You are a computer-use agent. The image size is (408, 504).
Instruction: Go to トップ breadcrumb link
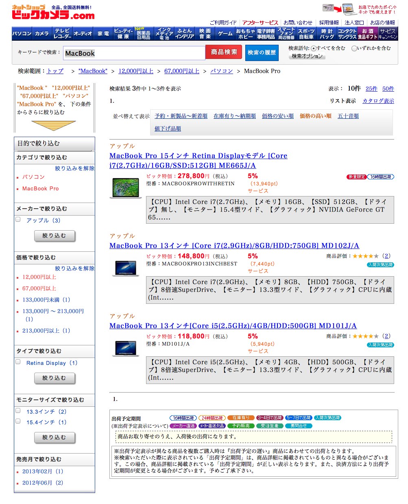[x=55, y=71]
